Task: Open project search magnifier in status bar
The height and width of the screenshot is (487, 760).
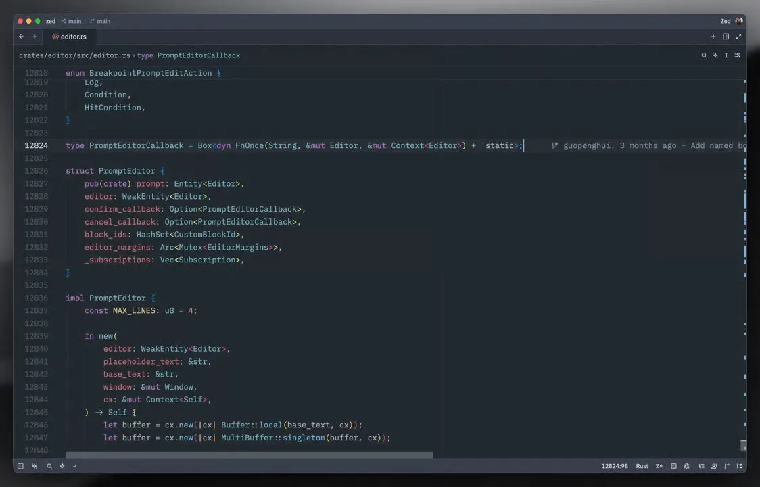Action: coord(49,466)
